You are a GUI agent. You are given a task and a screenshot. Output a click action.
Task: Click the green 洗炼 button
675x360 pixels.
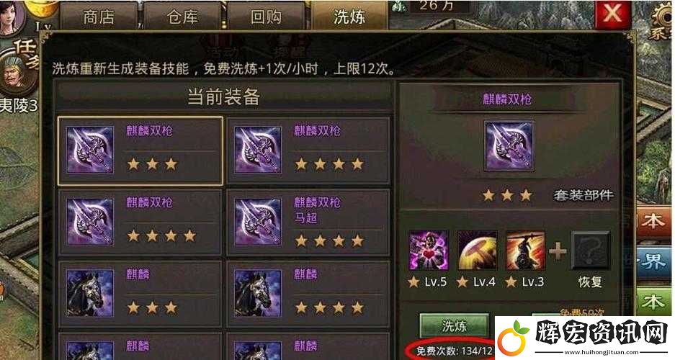click(454, 325)
